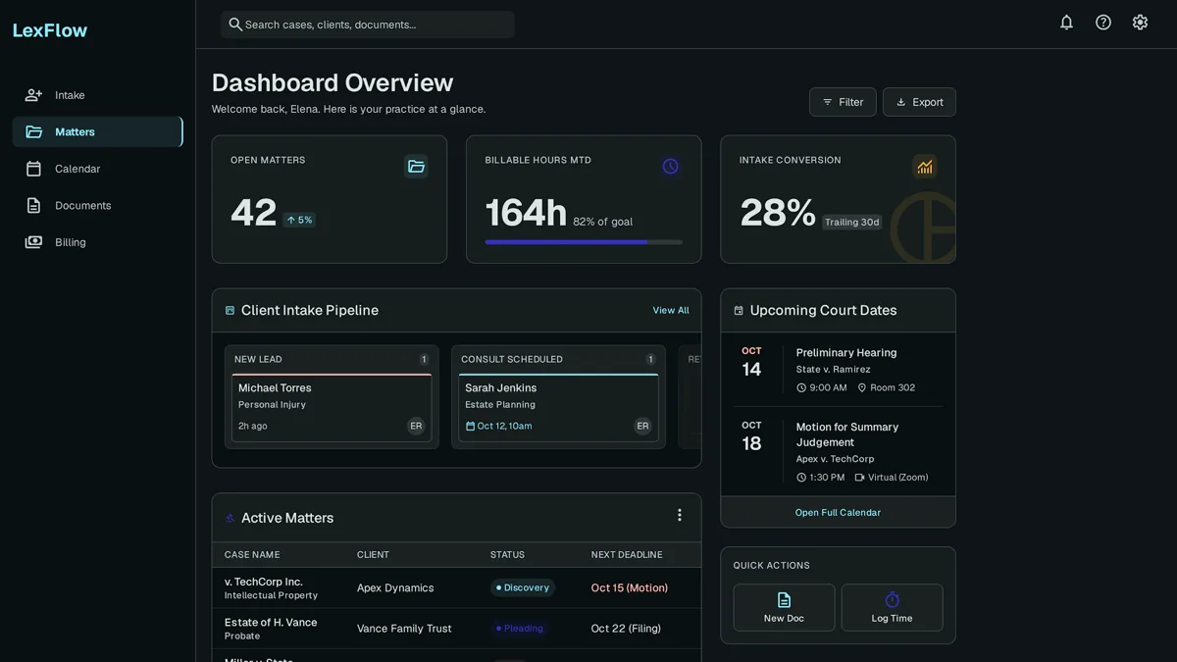Open the Active Matters three-dot menu
The image size is (1177, 662).
(680, 515)
